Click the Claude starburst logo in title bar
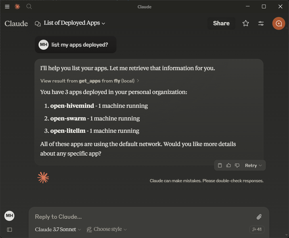This screenshot has height=238, width=289. click(18, 7)
